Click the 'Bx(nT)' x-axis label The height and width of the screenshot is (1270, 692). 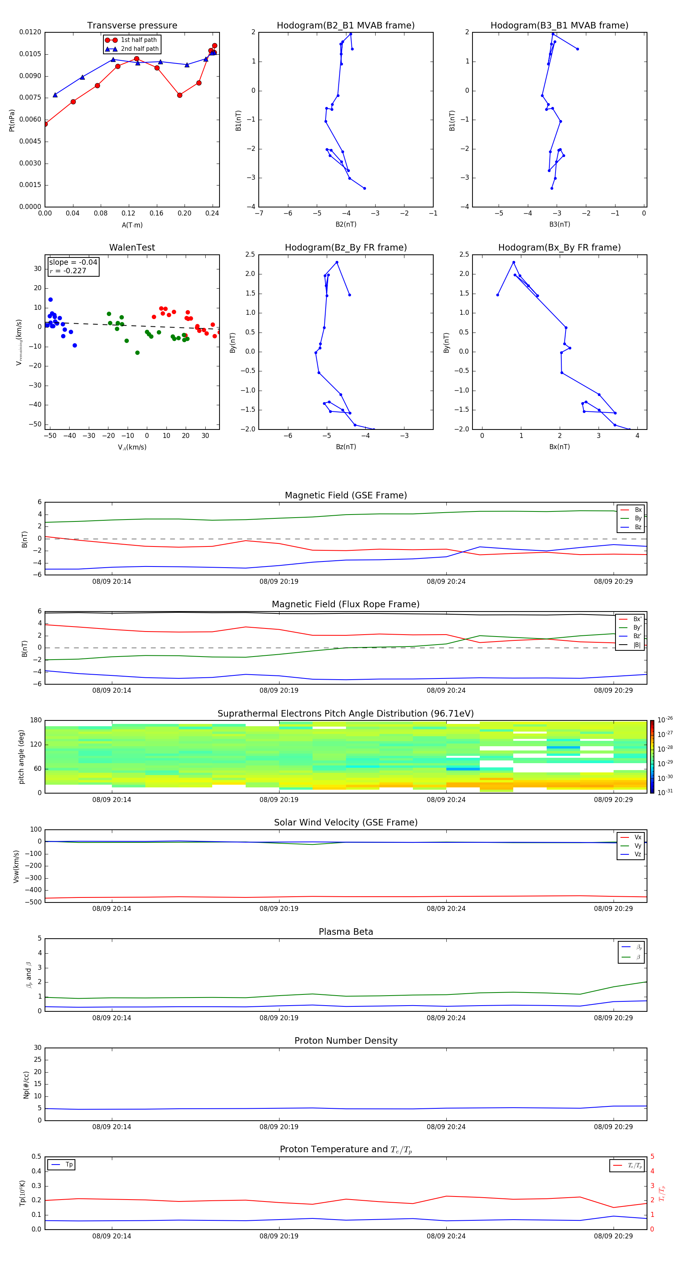point(559,447)
